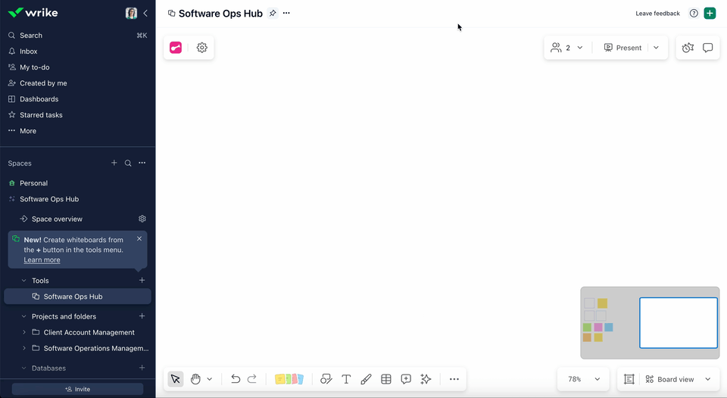727x398 pixels.
Task: Collapse the Databases section
Action: pos(24,368)
